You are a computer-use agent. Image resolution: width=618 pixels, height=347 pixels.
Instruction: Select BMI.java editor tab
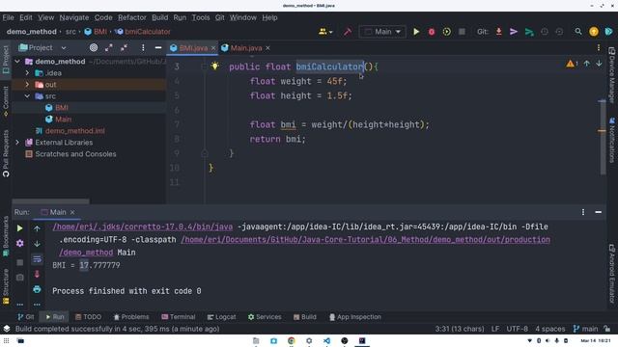[193, 47]
